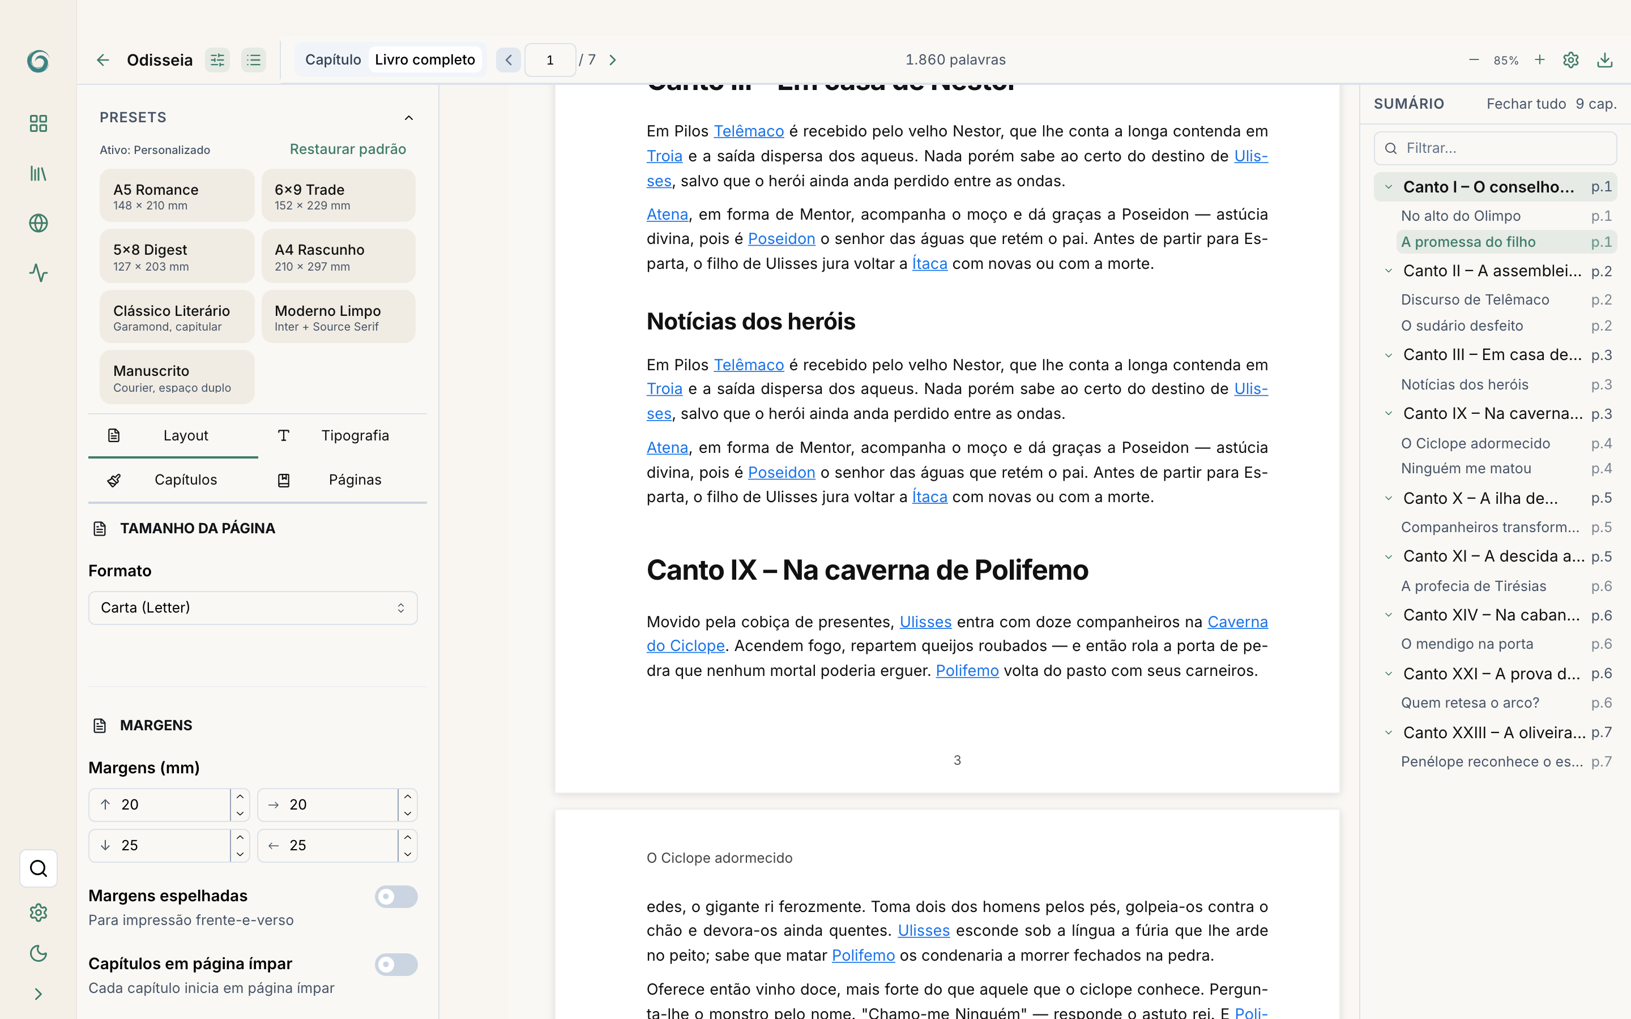The height and width of the screenshot is (1019, 1631).
Task: Go back with the arrow beside Odisseia
Action: point(103,60)
